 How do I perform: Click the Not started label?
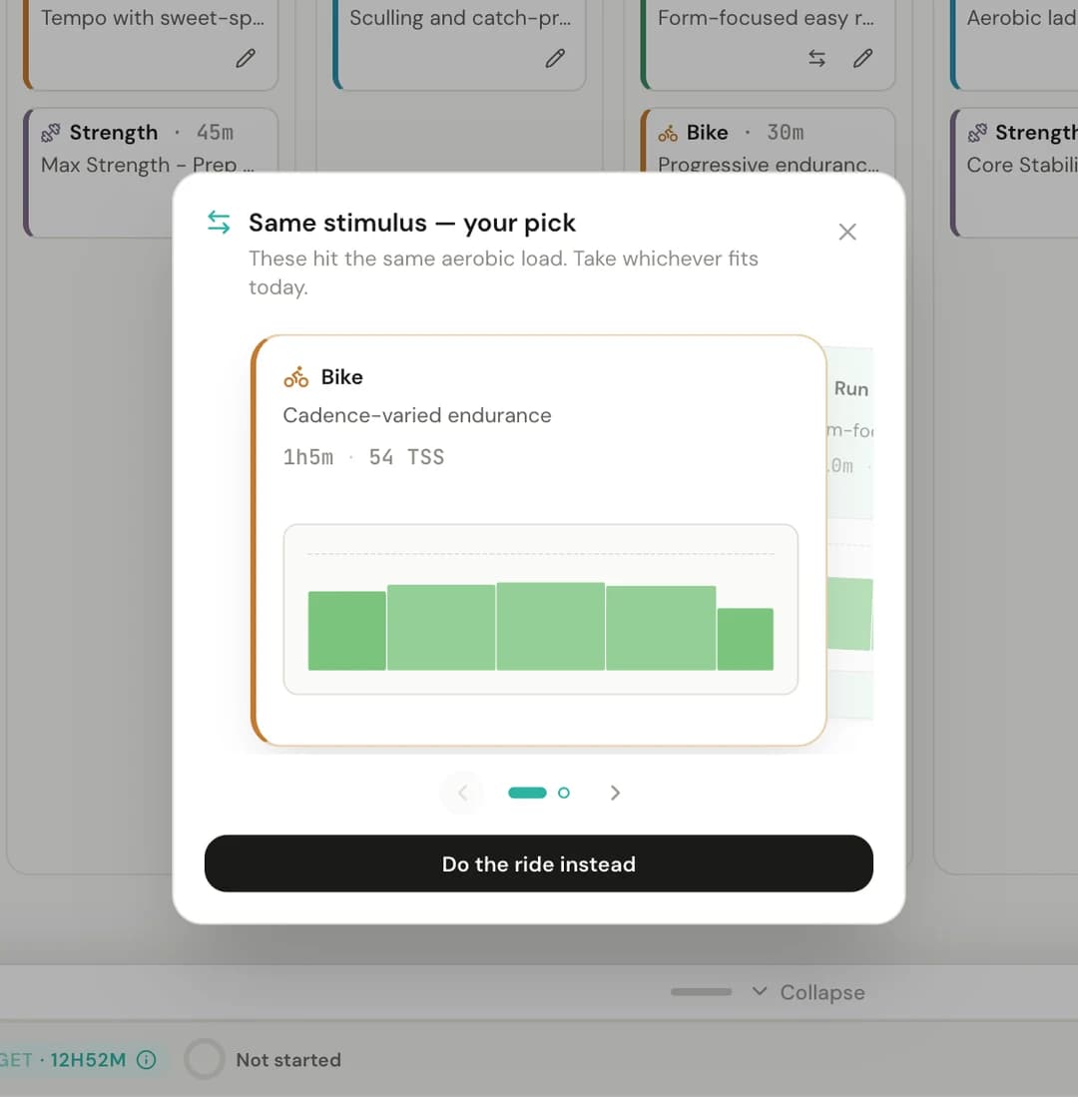(x=288, y=1060)
